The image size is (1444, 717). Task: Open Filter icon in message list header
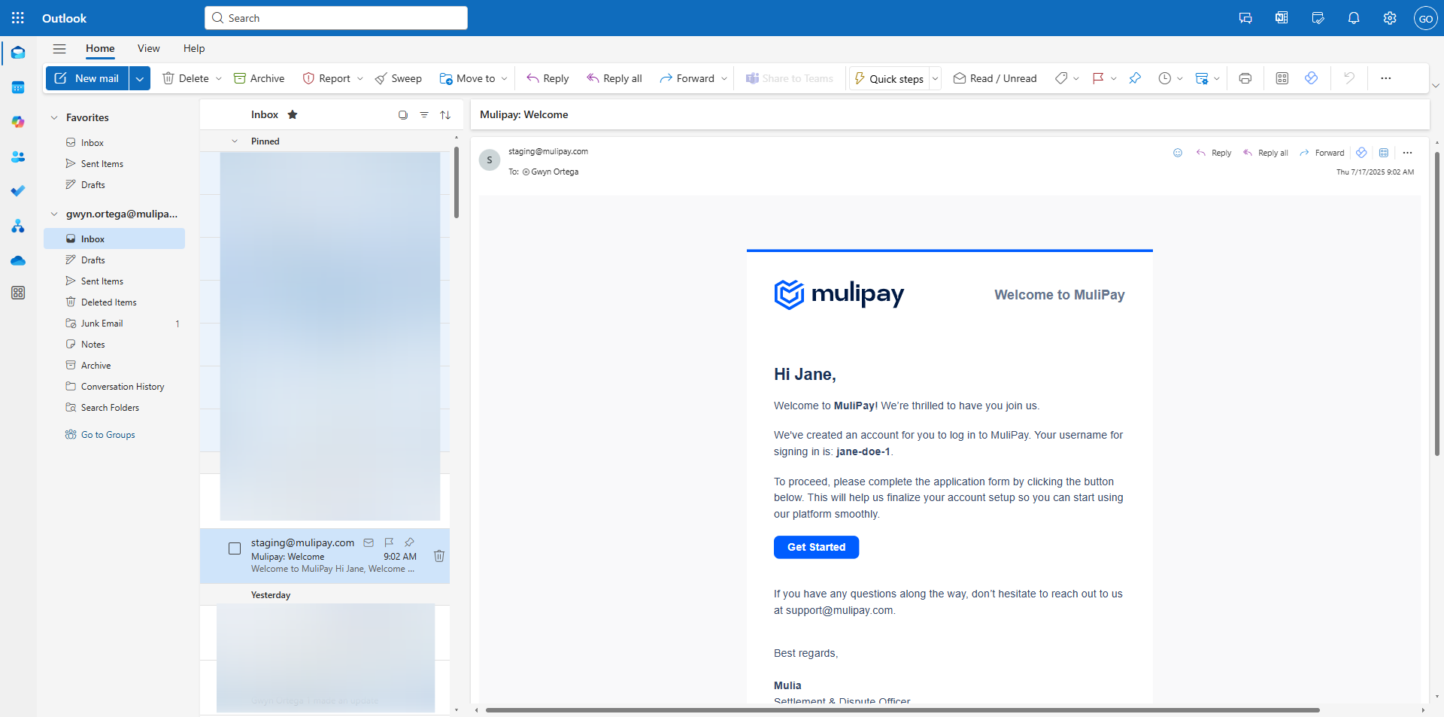coord(424,115)
